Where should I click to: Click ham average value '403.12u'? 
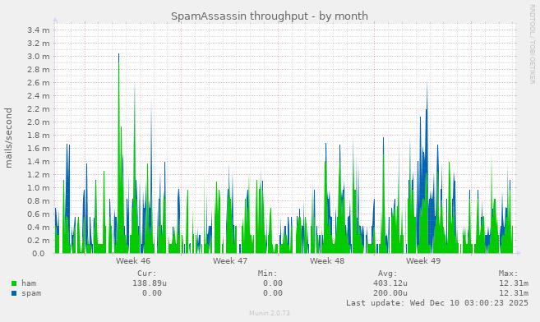[390, 283]
